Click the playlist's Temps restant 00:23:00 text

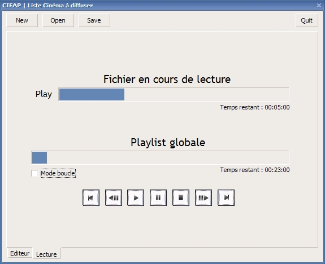[x=255, y=170]
